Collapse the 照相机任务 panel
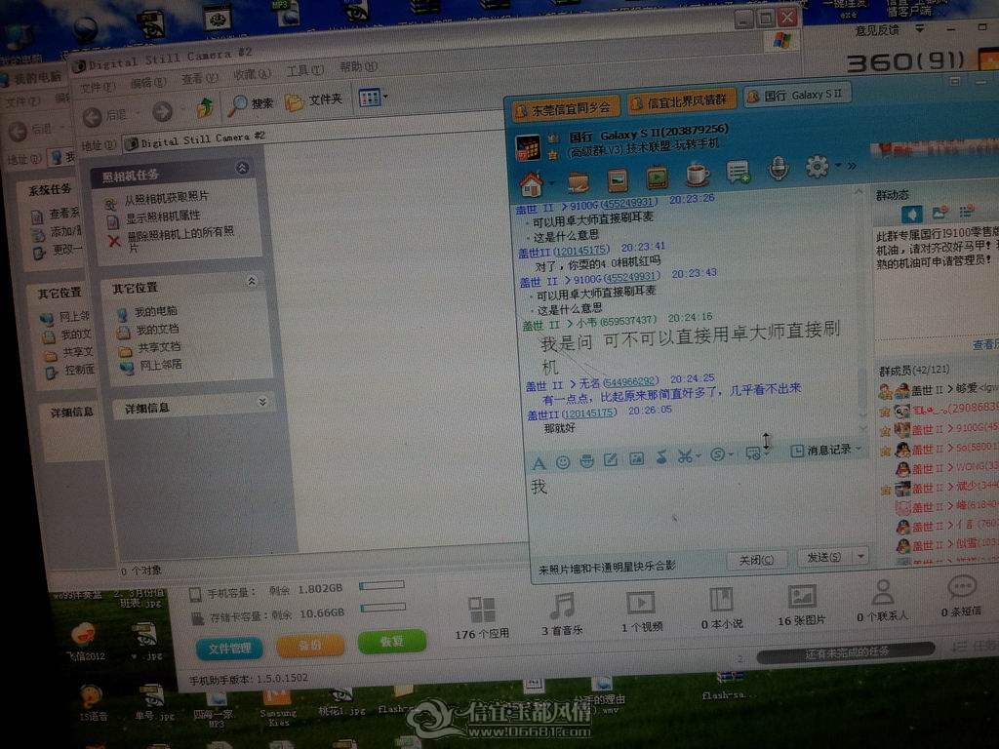999x749 pixels. (x=242, y=168)
